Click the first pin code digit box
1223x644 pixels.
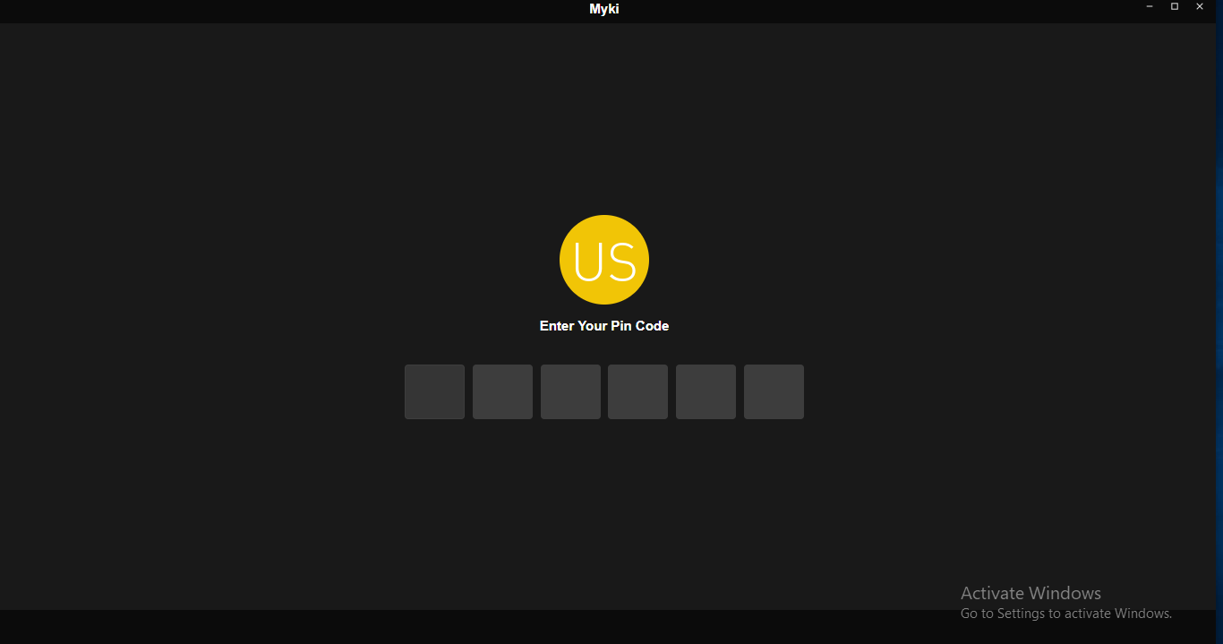coord(434,391)
